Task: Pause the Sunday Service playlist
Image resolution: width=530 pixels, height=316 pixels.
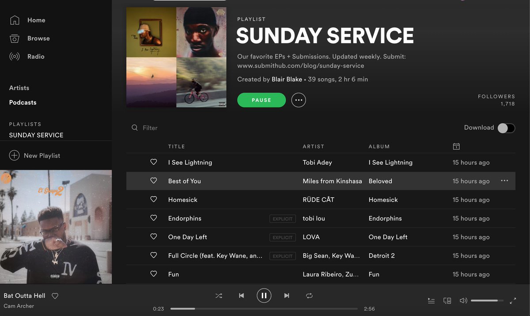Action: coord(261,100)
